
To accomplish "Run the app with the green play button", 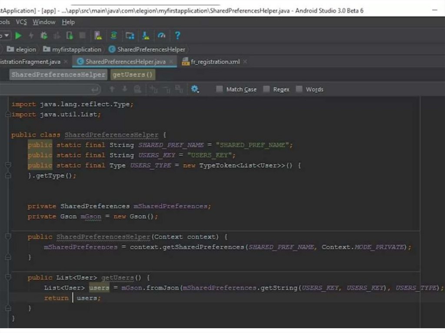I will tap(18, 36).
